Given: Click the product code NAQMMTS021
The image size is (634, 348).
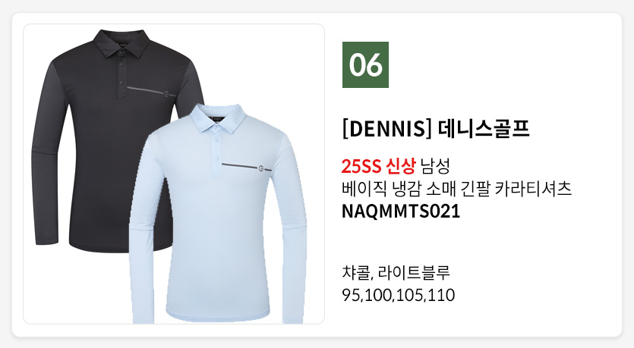Looking at the screenshot, I should point(401,211).
